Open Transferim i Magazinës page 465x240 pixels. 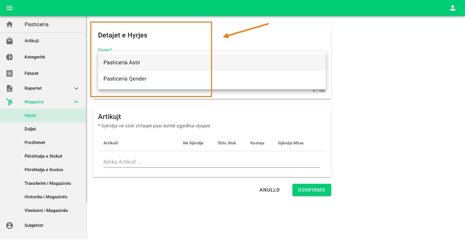(47, 183)
